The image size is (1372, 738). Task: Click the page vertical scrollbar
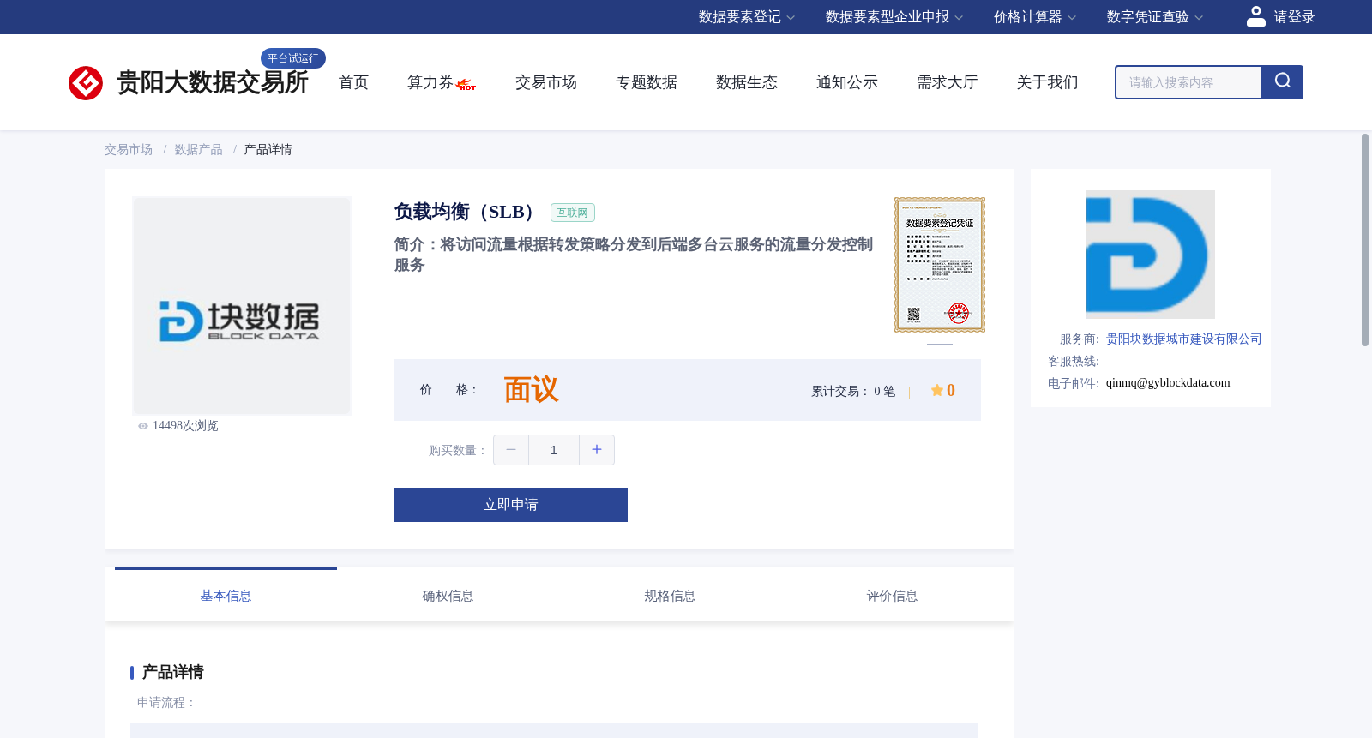click(x=1365, y=240)
